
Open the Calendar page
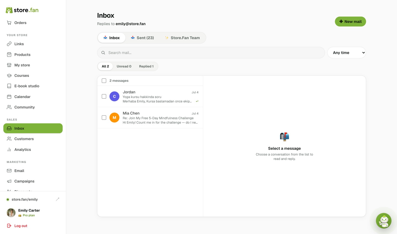[x=33, y=97]
